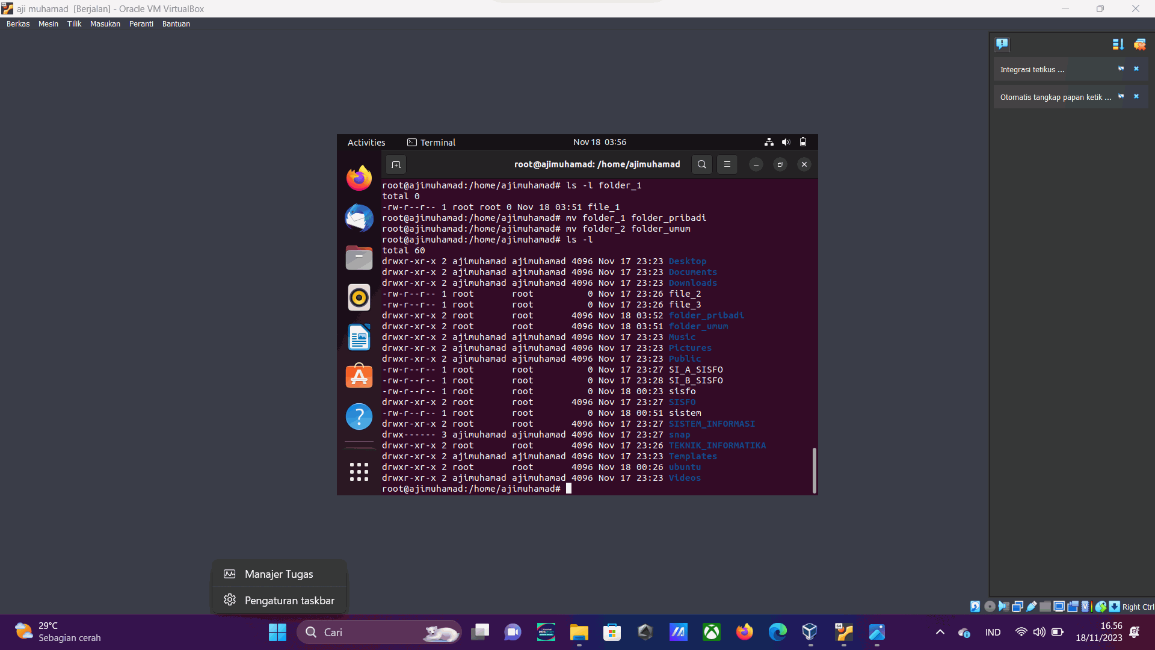The image size is (1155, 650).
Task: Open Microsoft Store on Windows taskbar
Action: tap(612, 632)
